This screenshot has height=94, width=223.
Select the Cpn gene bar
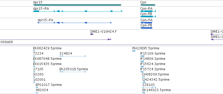click(148, 5)
